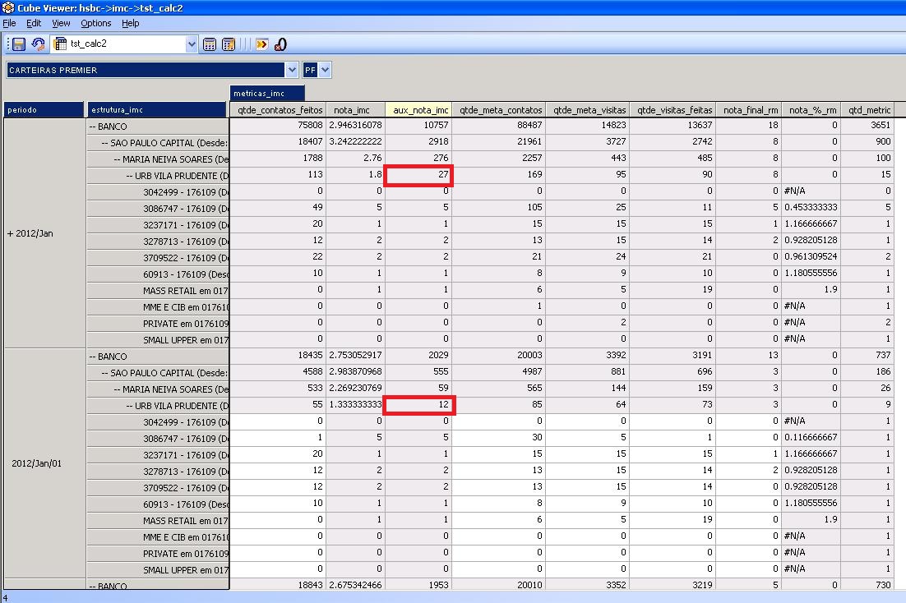Viewport: 906px width, 603px height.
Task: Click the Recalculate calculator icon
Action: (210, 44)
